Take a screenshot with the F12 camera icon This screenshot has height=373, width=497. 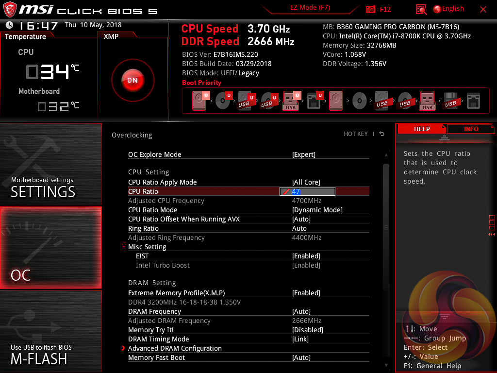point(370,9)
